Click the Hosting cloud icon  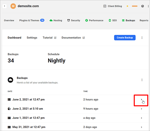51,20
